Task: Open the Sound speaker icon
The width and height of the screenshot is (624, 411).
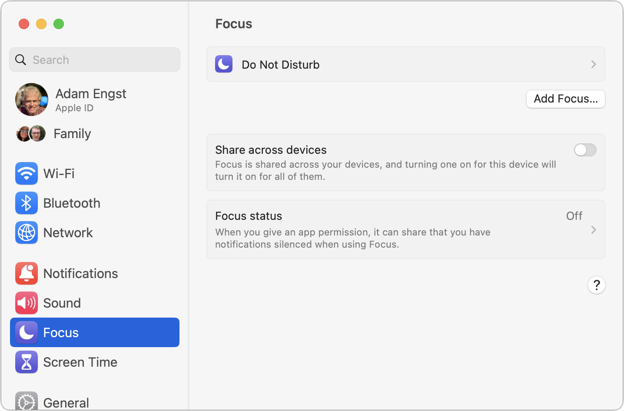Action: point(27,303)
